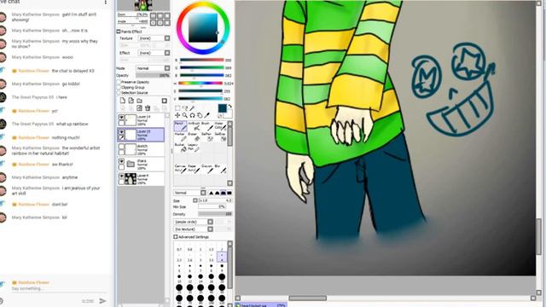The height and width of the screenshot is (307, 546).
Task: Choose the Rotate view tool
Action: [192, 115]
